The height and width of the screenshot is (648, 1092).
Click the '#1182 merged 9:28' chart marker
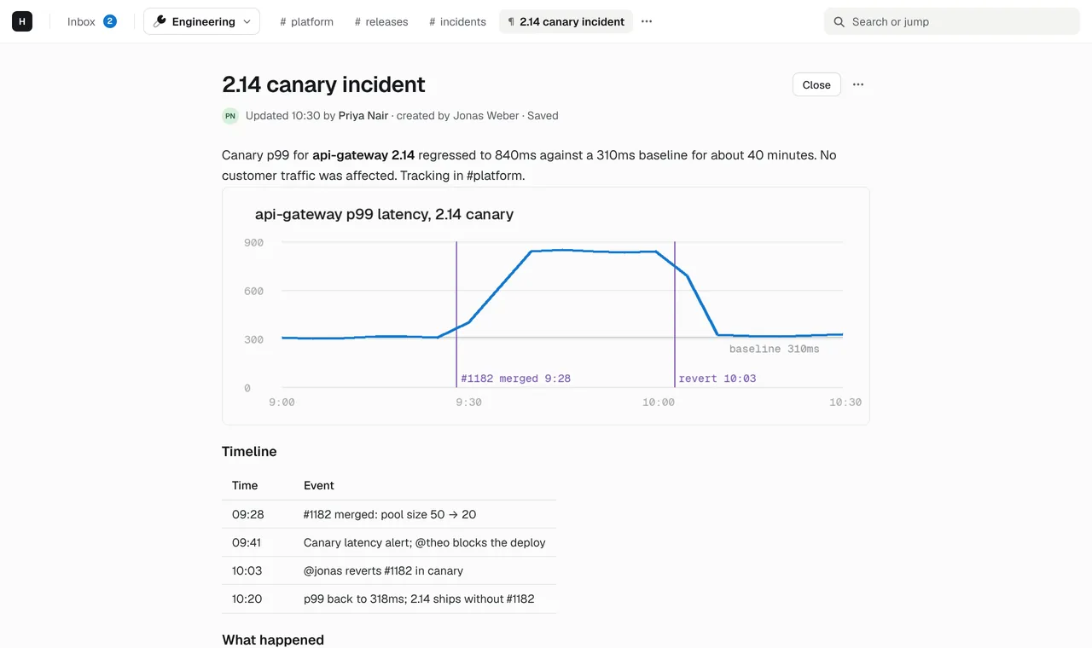pos(516,379)
